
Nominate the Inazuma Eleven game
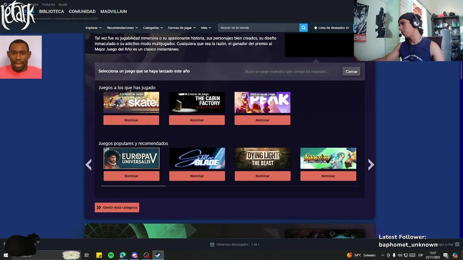[328, 176]
